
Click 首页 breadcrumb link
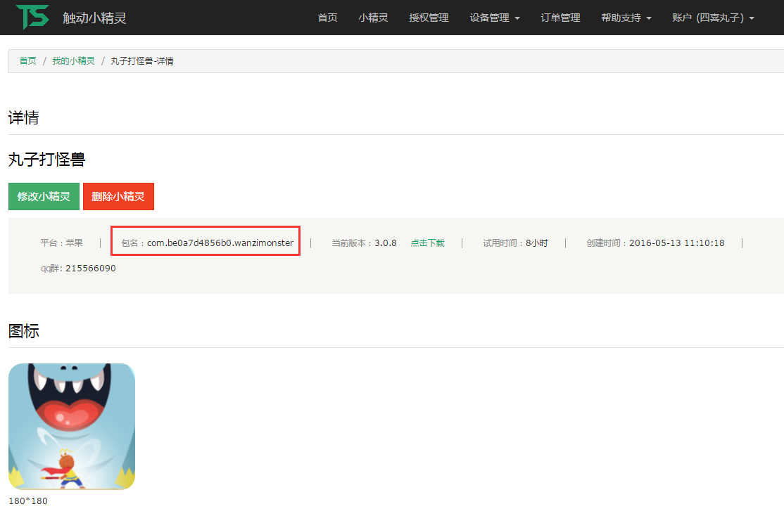click(x=27, y=61)
